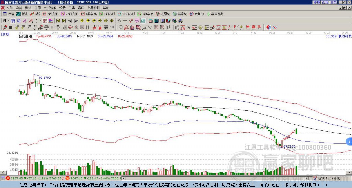Image resolution: width=352 pixels, height=188 pixels.
Task: Switch to the K线 chart view
Action: coord(35,14)
